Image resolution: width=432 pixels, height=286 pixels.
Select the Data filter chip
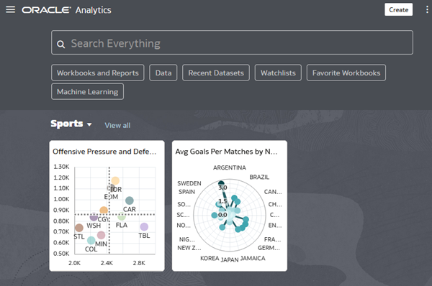coord(163,73)
